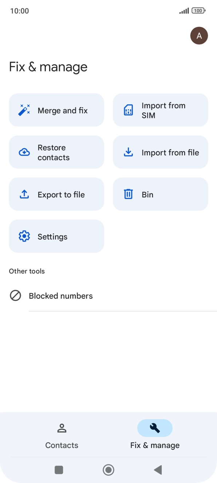217x483 pixels.
Task: Tap the wrench icon in bottom bar
Action: 155,428
